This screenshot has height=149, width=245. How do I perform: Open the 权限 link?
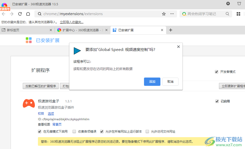(x=41, y=114)
